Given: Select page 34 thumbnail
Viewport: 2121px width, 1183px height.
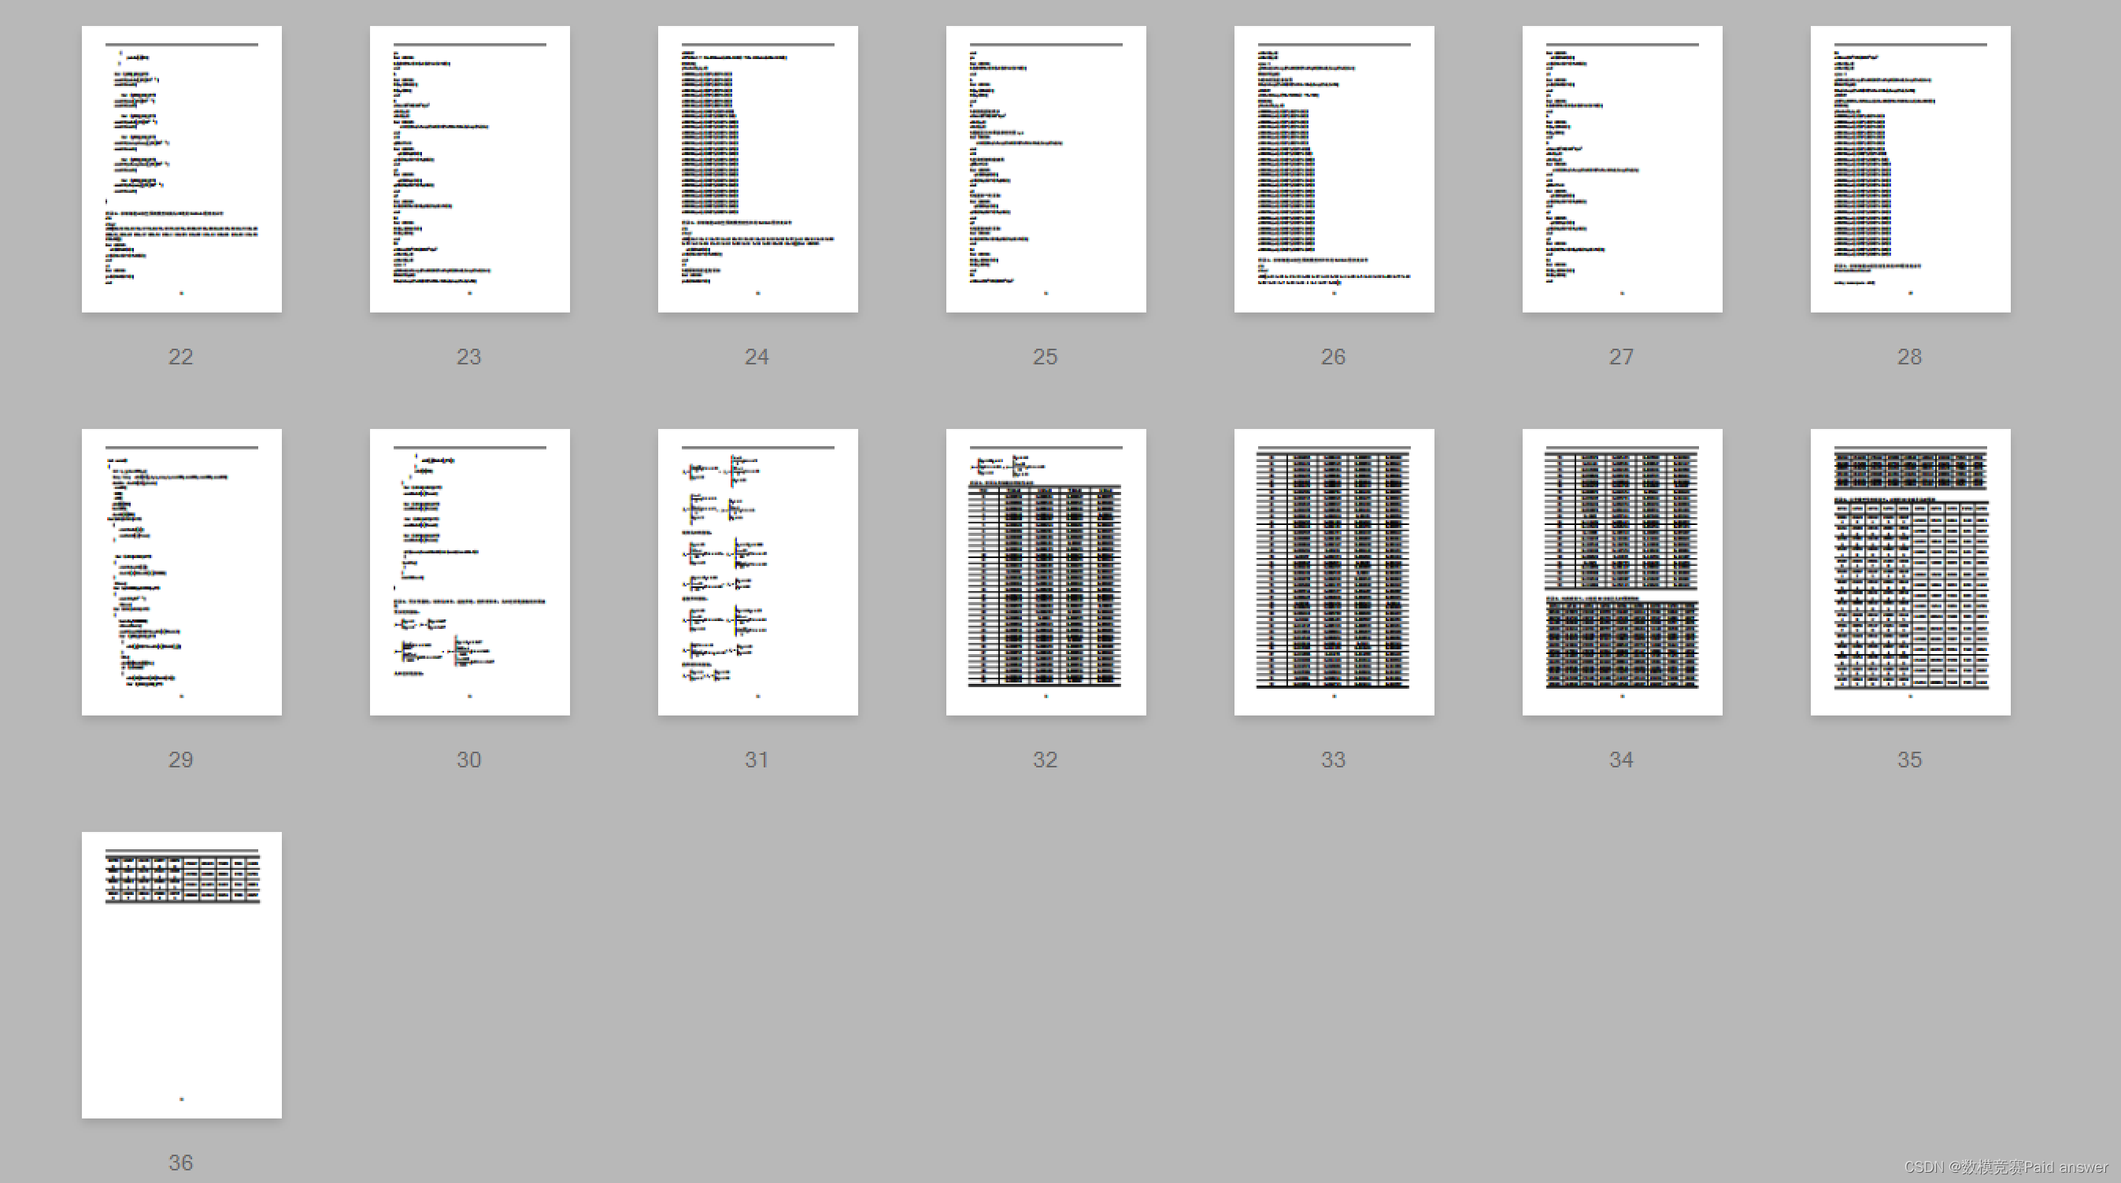Looking at the screenshot, I should click(x=1622, y=571).
